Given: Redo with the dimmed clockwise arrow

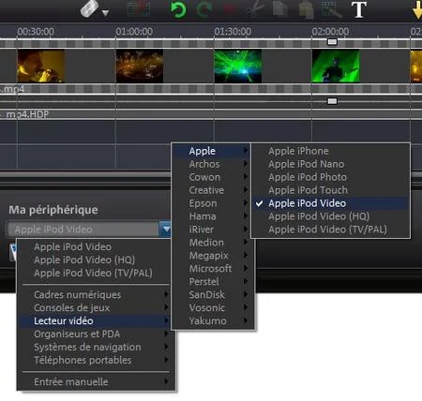Looking at the screenshot, I should tap(204, 9).
